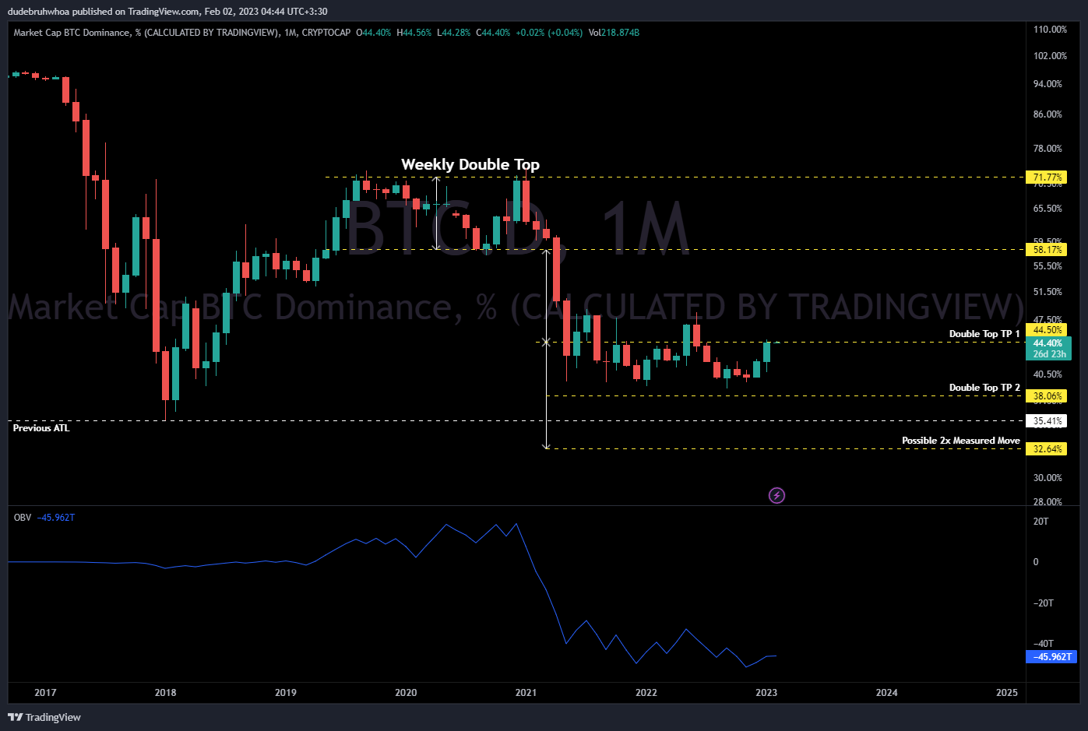Select the Weekly Double Top text annotation
The image size is (1088, 731).
[x=470, y=164]
